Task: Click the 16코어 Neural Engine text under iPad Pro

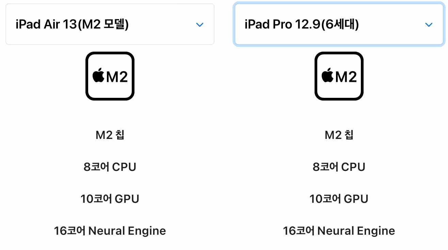Action: [339, 231]
